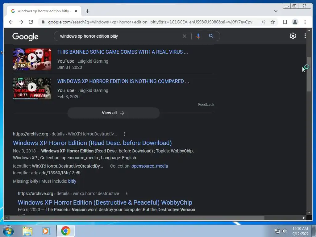Viewport: 316px width, 237px height.
Task: Open options for archive.org WinXP.Horror.Destructiv result
Action: coord(125,134)
